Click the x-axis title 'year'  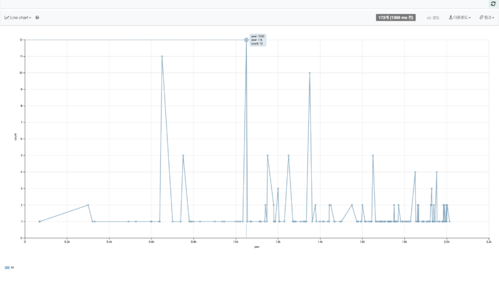click(x=256, y=247)
